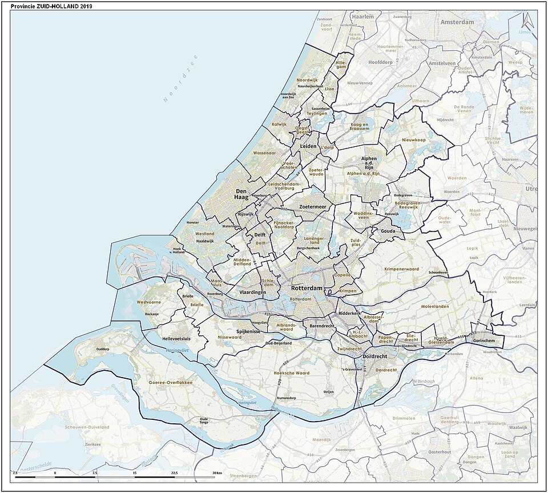Click the 'Pijnacker-Nootdorp' label

[x=284, y=225]
